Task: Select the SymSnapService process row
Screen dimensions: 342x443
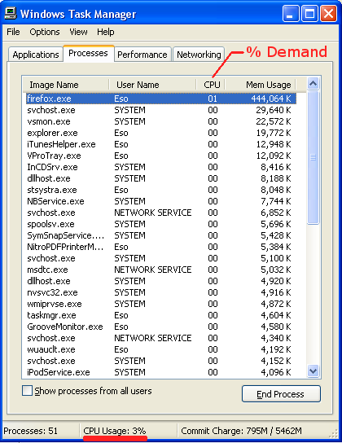Action: point(161,235)
